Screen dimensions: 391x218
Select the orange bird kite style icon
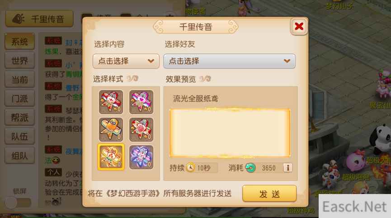[x=111, y=130]
